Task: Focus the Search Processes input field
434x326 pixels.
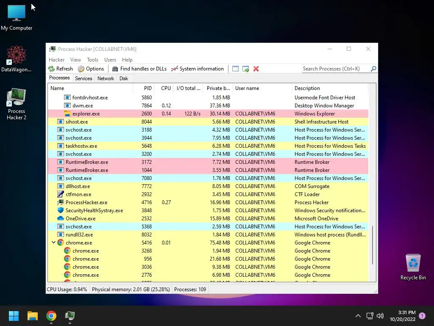Action: tap(336, 69)
